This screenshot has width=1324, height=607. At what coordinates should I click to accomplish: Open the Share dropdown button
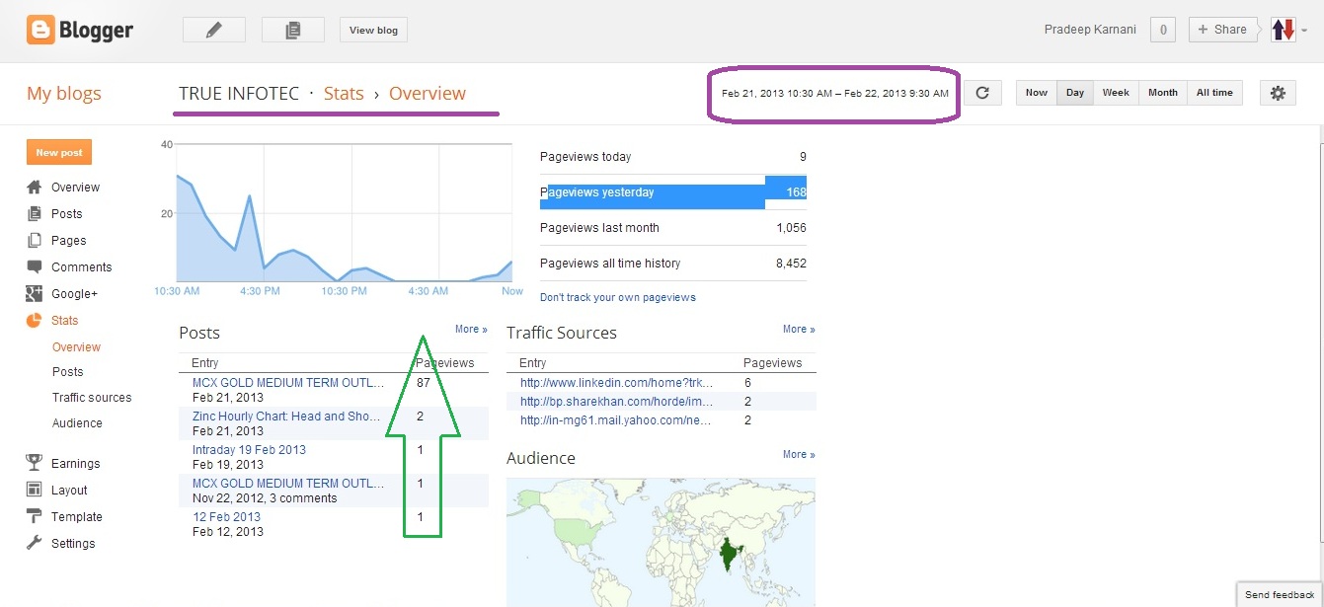[1223, 30]
